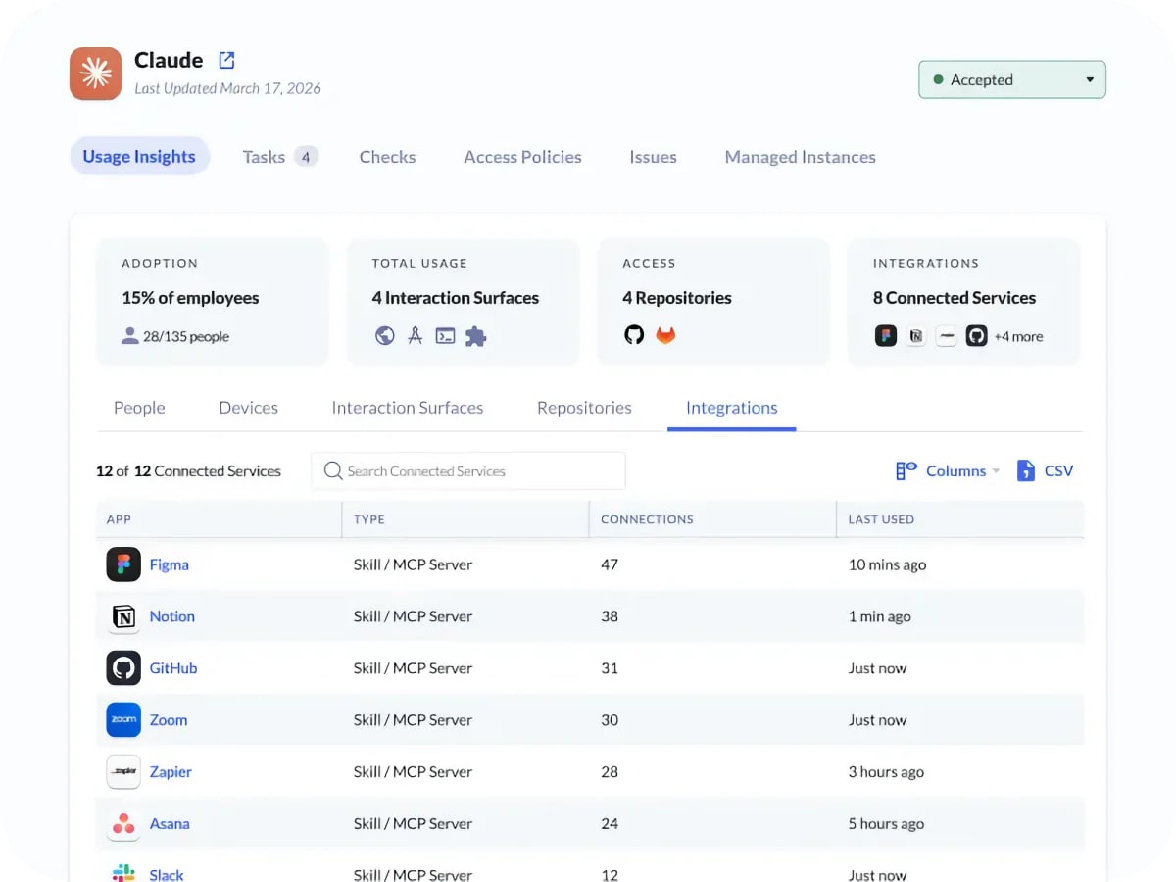Click Figma's connections value 47
1176x882 pixels.
coord(610,564)
